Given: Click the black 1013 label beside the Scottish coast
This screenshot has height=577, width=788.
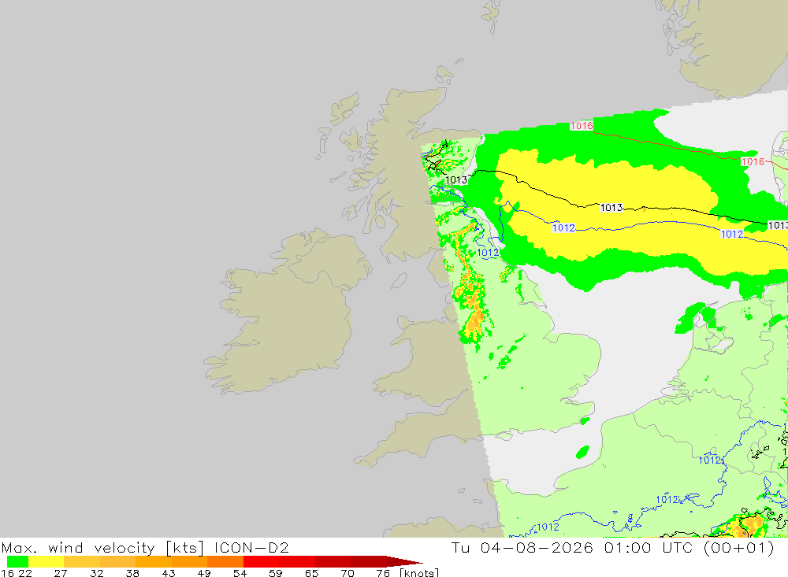Looking at the screenshot, I should point(456,179).
